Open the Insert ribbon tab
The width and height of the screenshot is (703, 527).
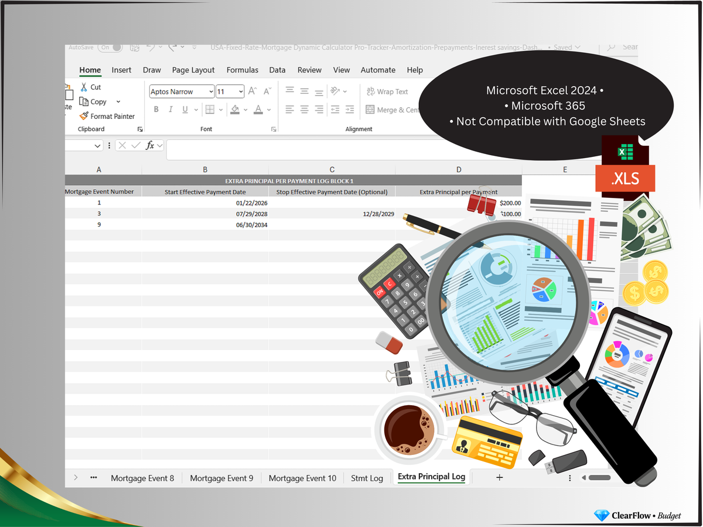click(121, 70)
